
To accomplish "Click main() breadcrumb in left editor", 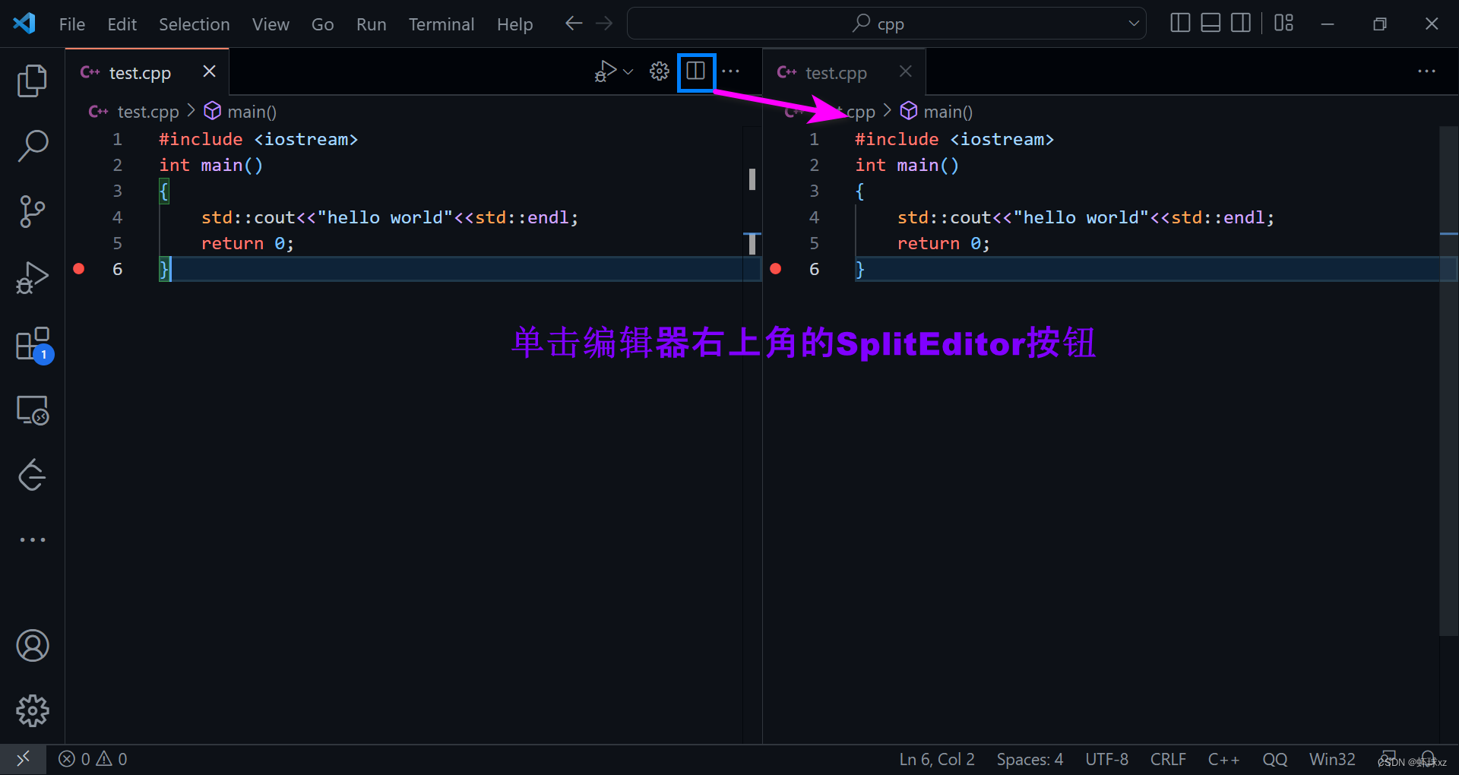I will point(252,112).
